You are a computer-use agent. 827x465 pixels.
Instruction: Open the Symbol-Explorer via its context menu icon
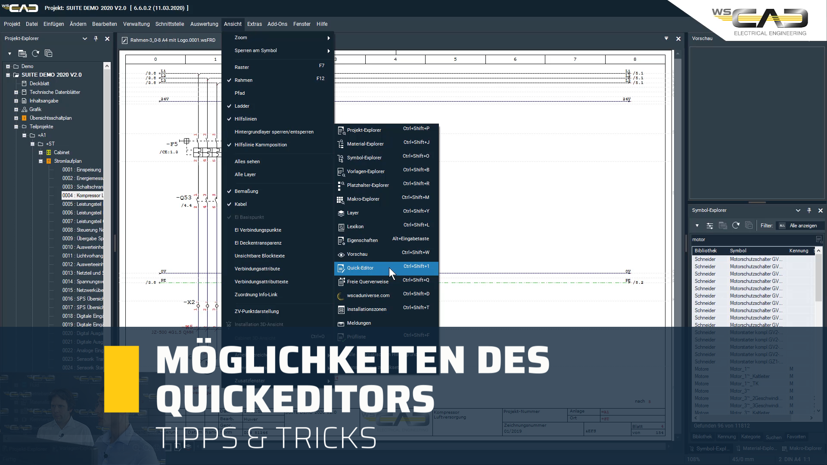pos(341,158)
